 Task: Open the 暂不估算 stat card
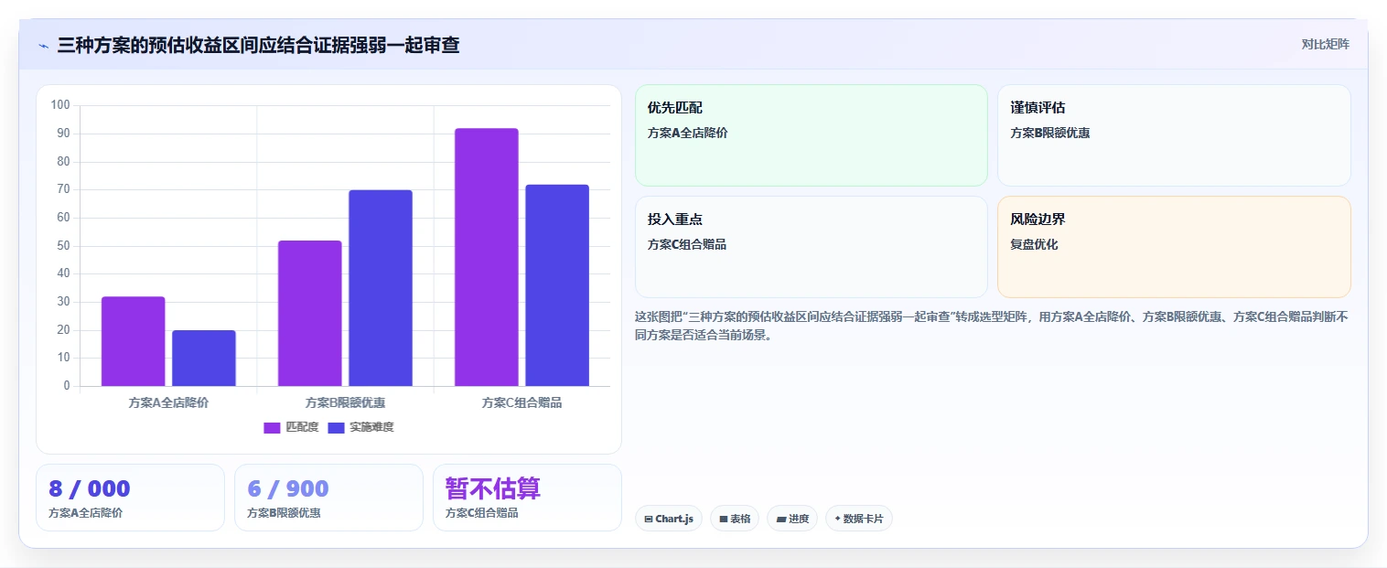pyautogui.click(x=527, y=498)
